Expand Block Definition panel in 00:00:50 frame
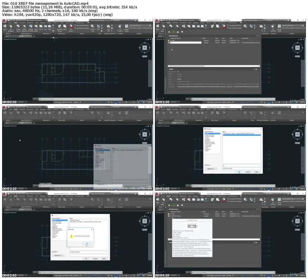Screen dimensions: 308x279 [26, 34]
